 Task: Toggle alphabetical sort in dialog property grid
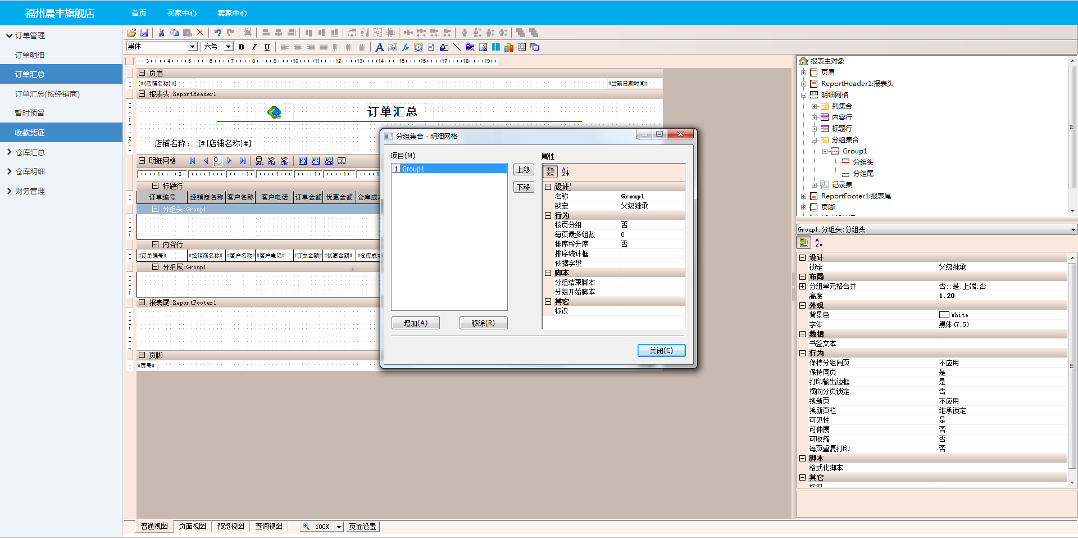pyautogui.click(x=565, y=171)
